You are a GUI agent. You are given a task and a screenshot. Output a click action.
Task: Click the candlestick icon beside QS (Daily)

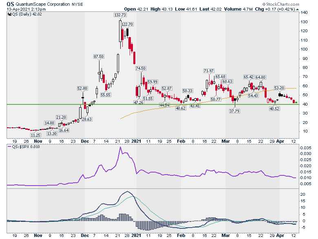9,14
